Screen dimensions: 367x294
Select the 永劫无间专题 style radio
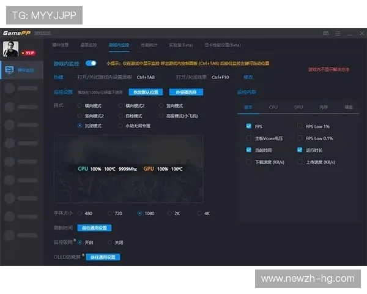pos(120,126)
